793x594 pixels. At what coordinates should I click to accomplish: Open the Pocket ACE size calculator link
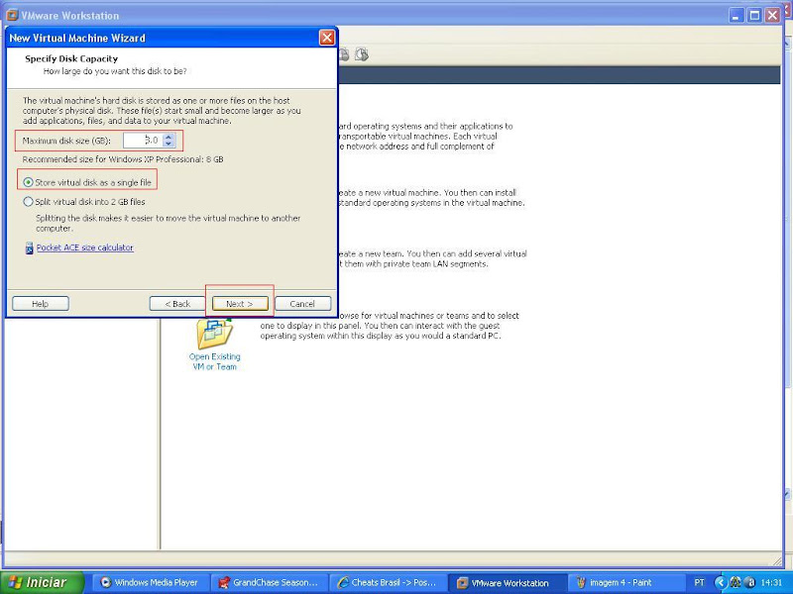(x=85, y=247)
